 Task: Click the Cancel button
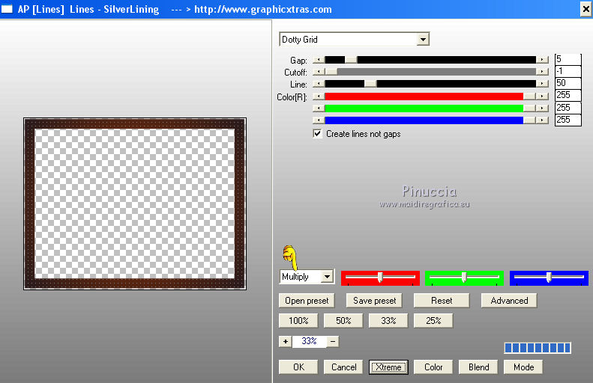pos(343,367)
